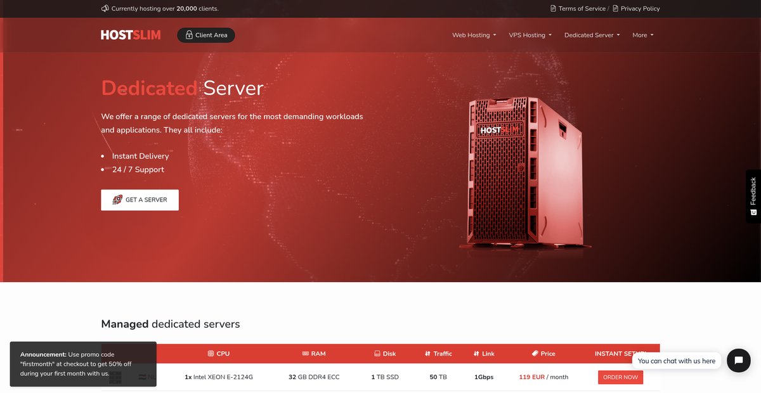Open the Feedback side tab
Viewport: 761px width, 393px height.
[x=753, y=196]
